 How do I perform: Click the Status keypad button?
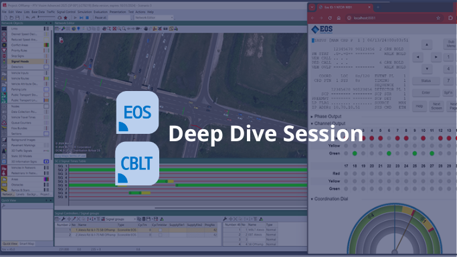coord(426,81)
